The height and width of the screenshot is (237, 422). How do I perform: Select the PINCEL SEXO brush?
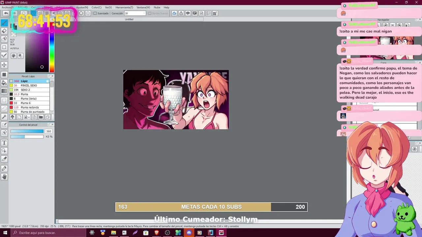click(x=29, y=85)
